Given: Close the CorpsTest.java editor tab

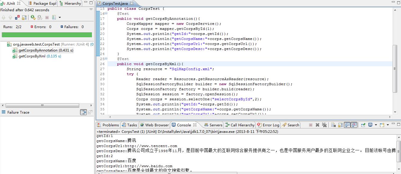Looking at the screenshot, I should click(140, 4).
